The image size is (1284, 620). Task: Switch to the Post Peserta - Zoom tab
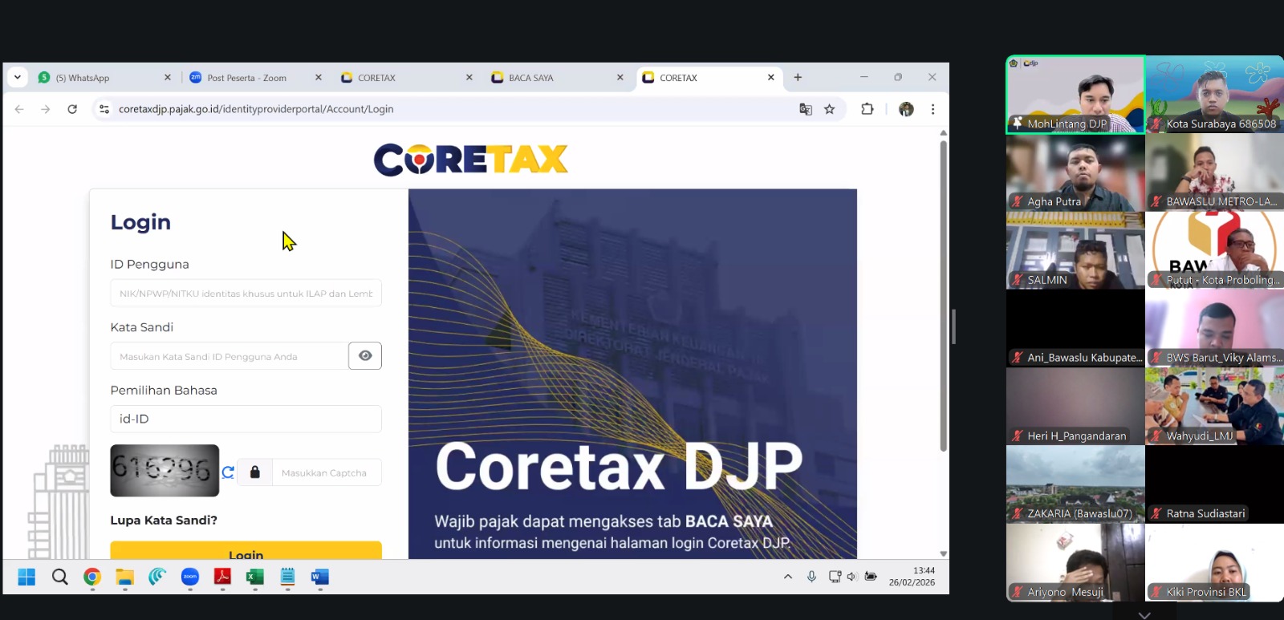click(255, 78)
